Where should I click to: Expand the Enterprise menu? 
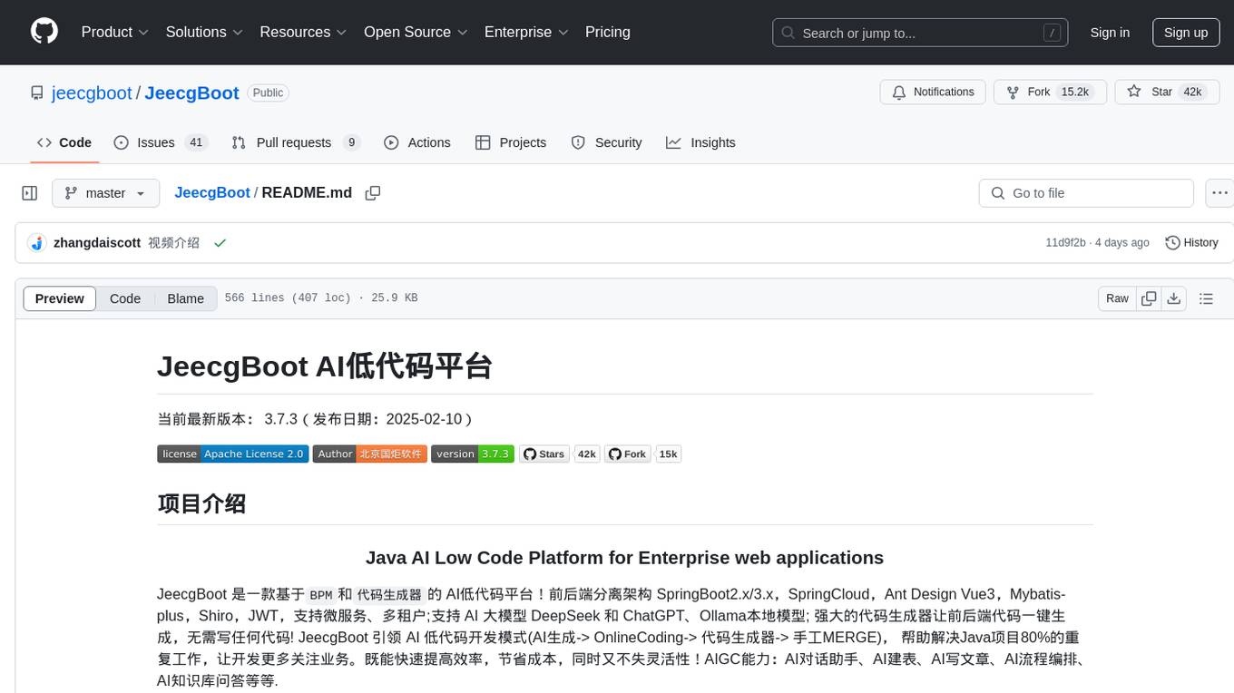click(x=526, y=32)
